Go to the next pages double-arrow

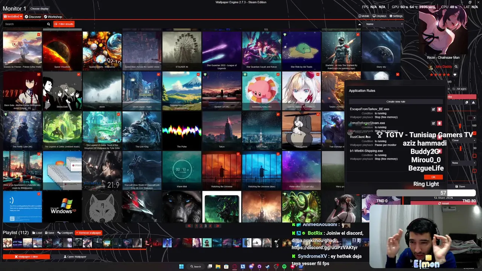[x=217, y=226]
